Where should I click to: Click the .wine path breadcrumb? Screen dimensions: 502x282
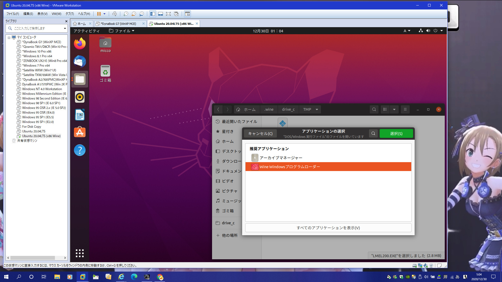click(269, 109)
